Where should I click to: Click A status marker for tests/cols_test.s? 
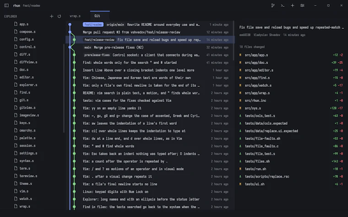click(240, 116)
